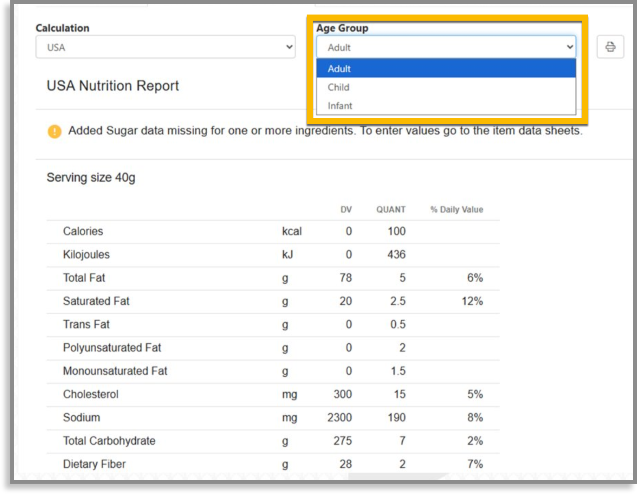Click the Calculation field label
The width and height of the screenshot is (637, 494).
coord(62,28)
